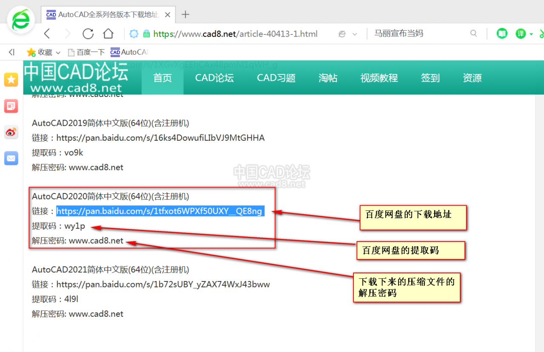544x352 pixels.
Task: Open the Weibo sidebar icon
Action: coord(11,132)
